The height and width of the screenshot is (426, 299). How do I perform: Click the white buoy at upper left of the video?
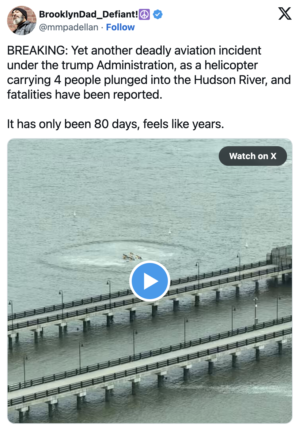click(74, 213)
